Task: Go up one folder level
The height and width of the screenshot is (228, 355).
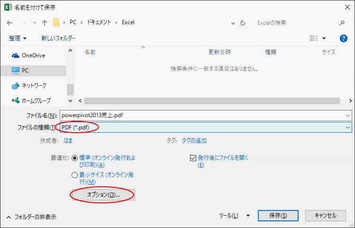Action: point(45,23)
